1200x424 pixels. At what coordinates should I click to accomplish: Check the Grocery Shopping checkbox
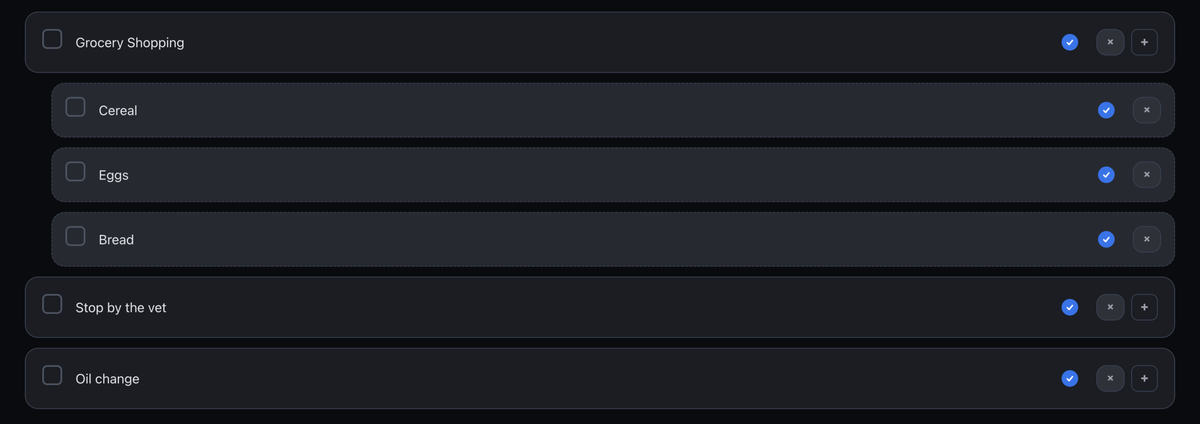[52, 39]
